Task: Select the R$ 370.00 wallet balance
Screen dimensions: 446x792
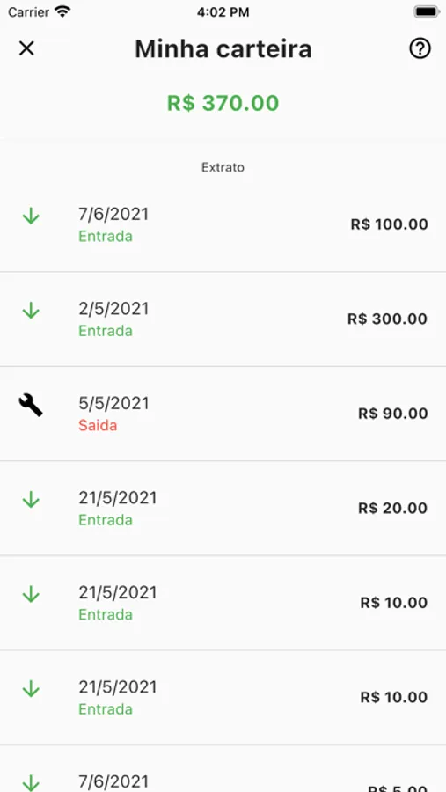Action: click(x=223, y=103)
